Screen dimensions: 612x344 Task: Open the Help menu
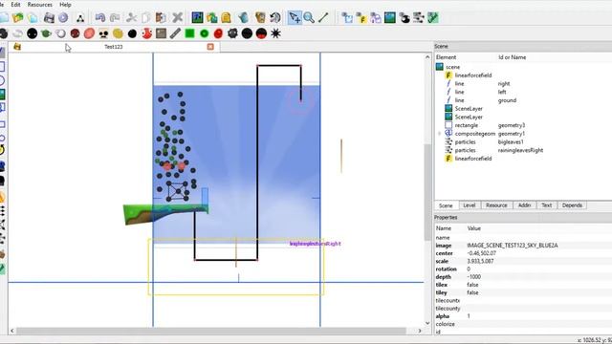click(x=65, y=5)
